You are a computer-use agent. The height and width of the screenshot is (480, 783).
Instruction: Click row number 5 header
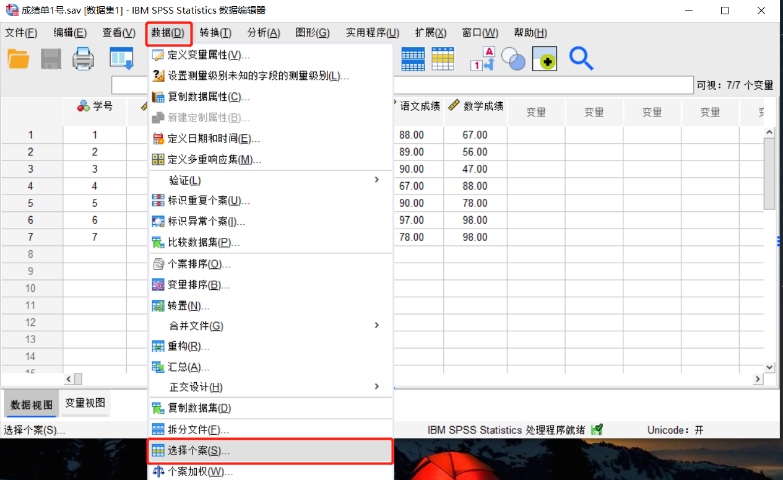32,203
